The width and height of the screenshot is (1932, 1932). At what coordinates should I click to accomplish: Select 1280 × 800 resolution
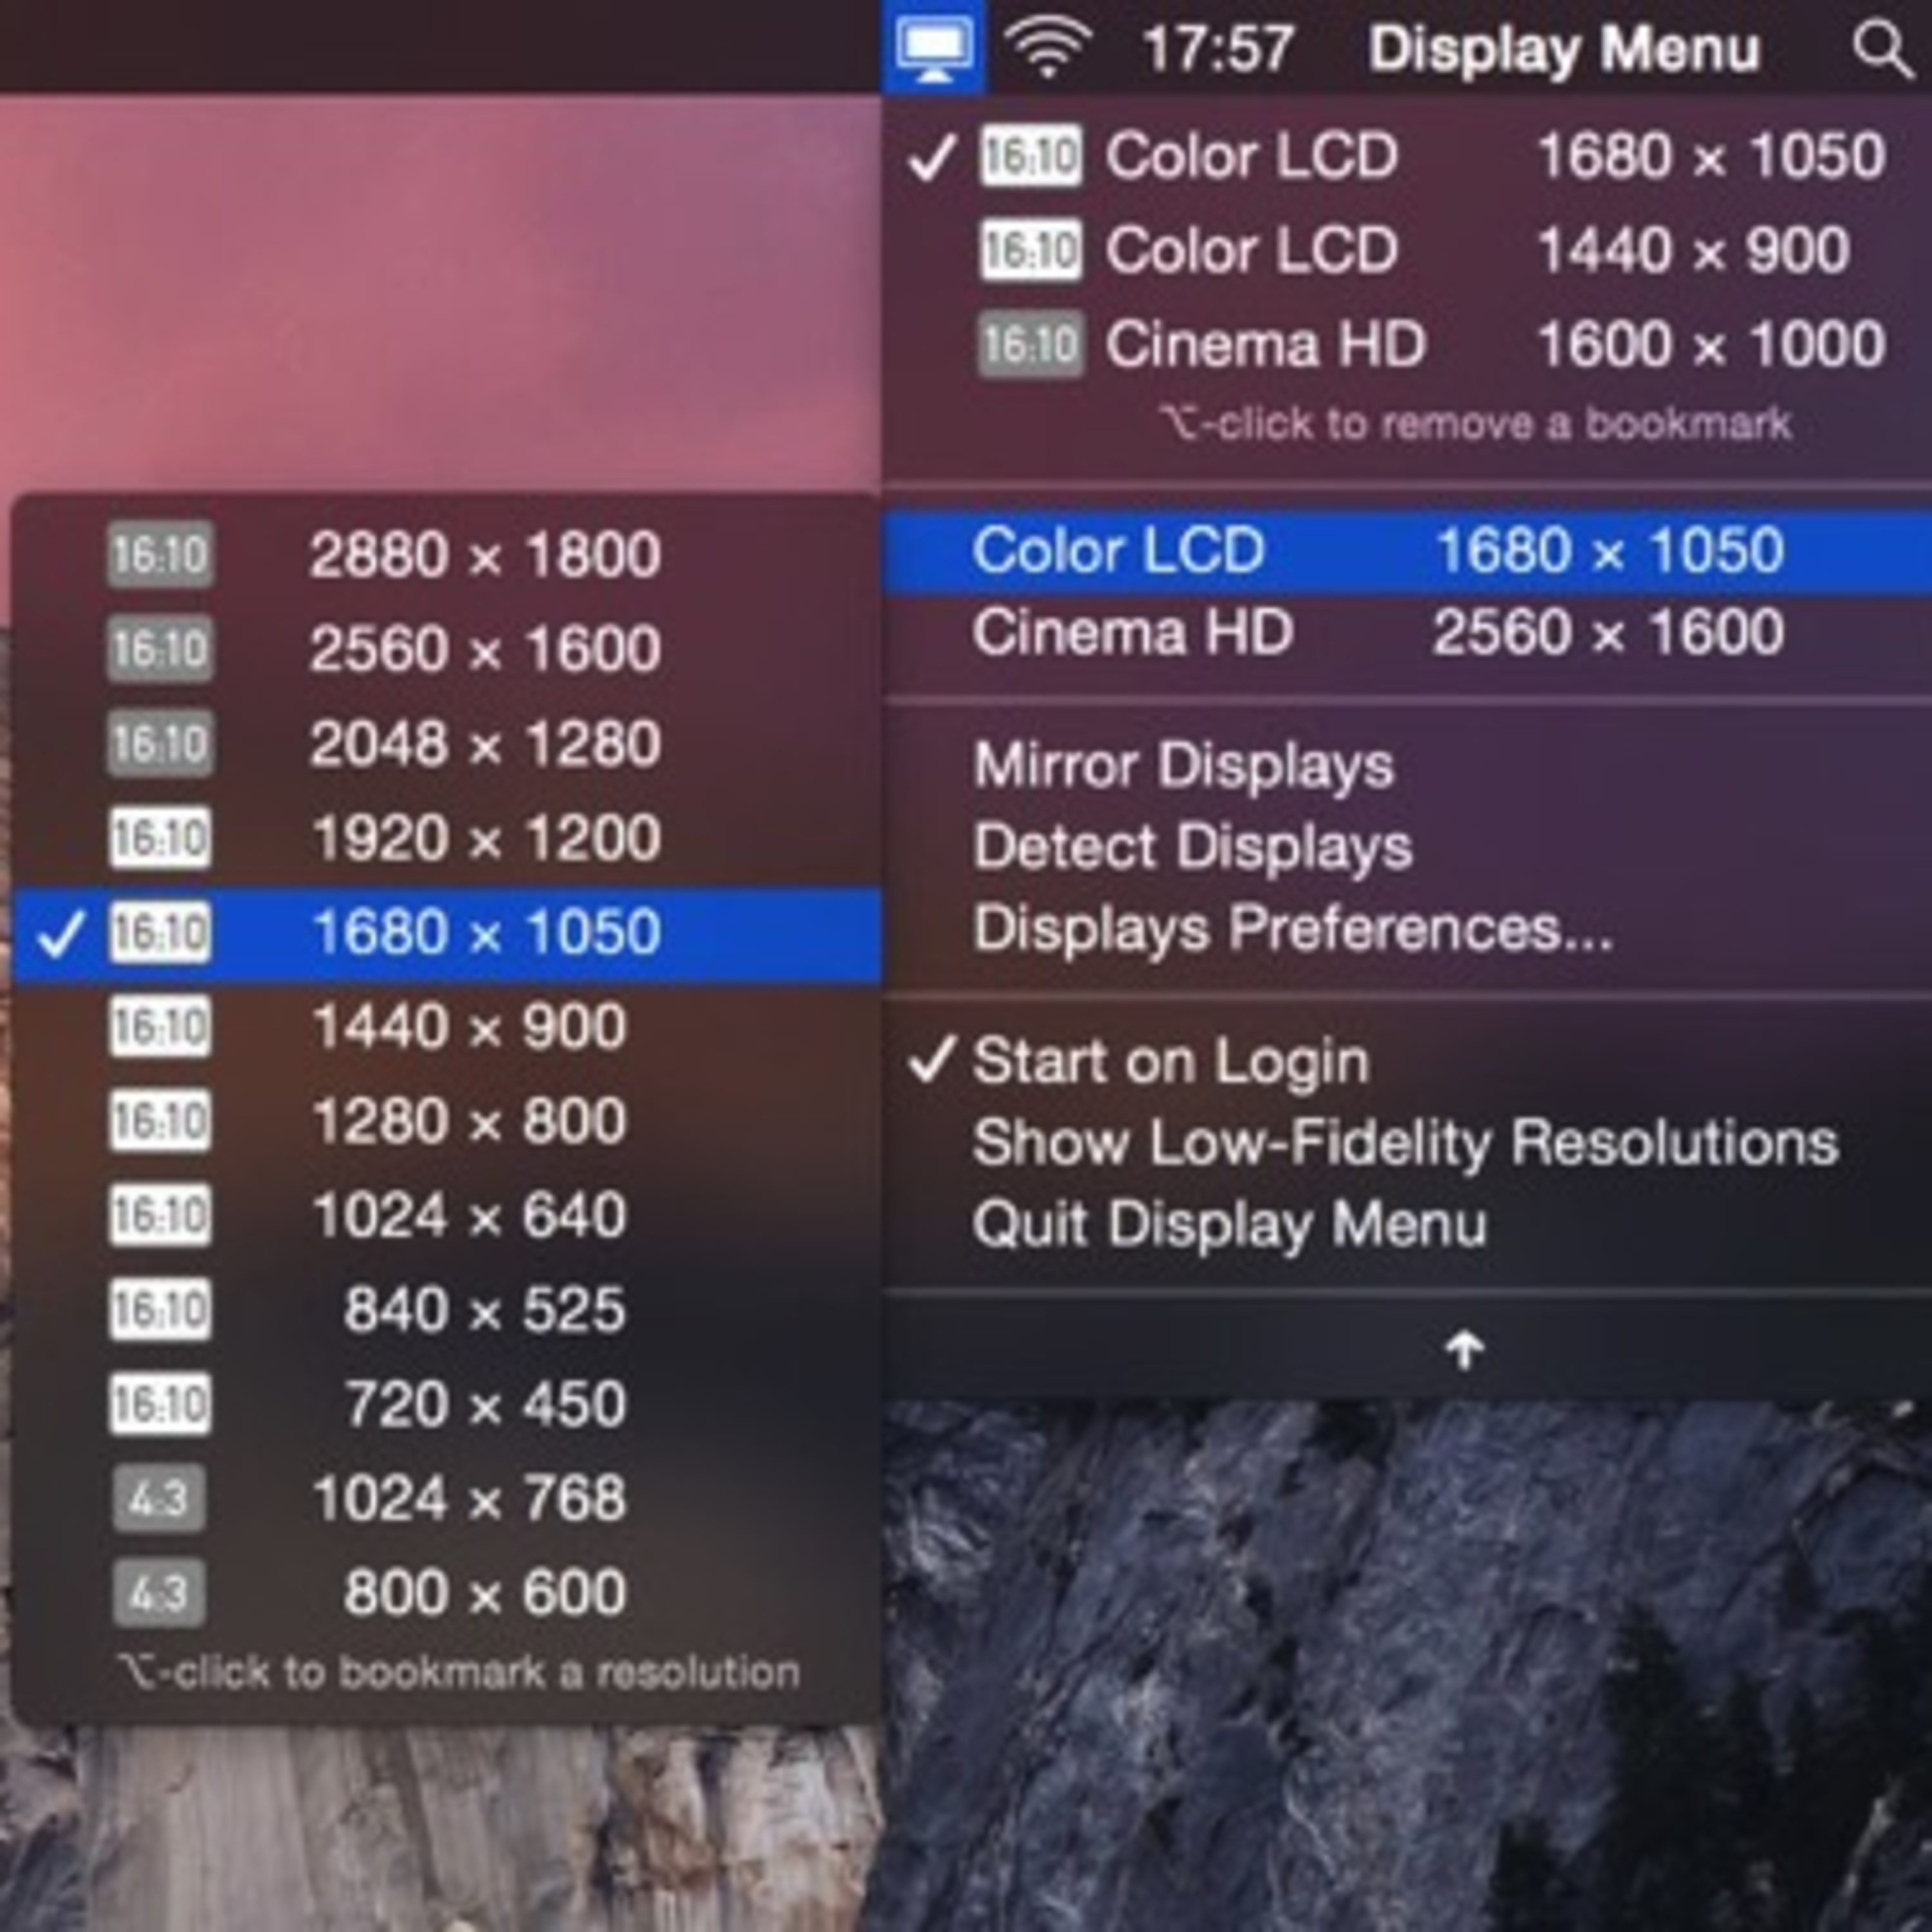[x=470, y=1121]
